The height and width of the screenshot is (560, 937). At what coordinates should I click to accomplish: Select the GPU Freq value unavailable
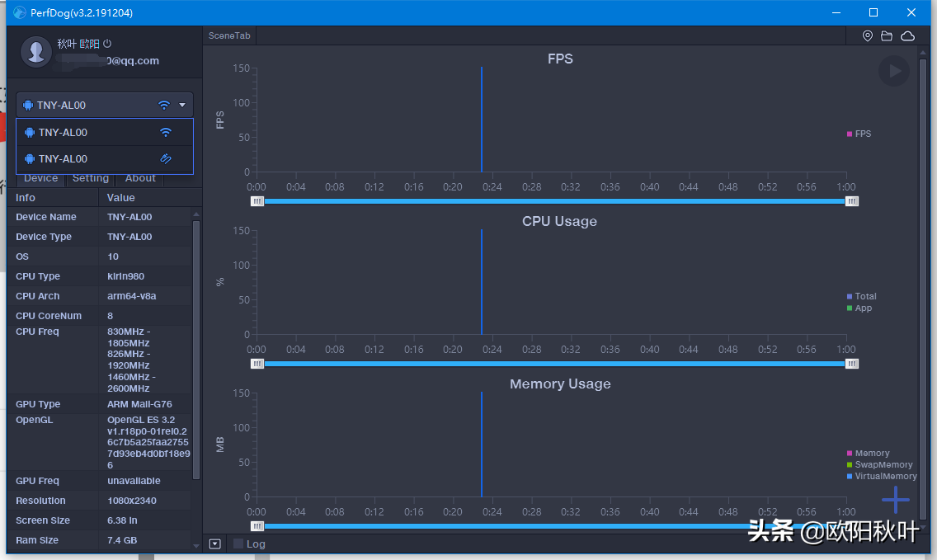point(134,481)
